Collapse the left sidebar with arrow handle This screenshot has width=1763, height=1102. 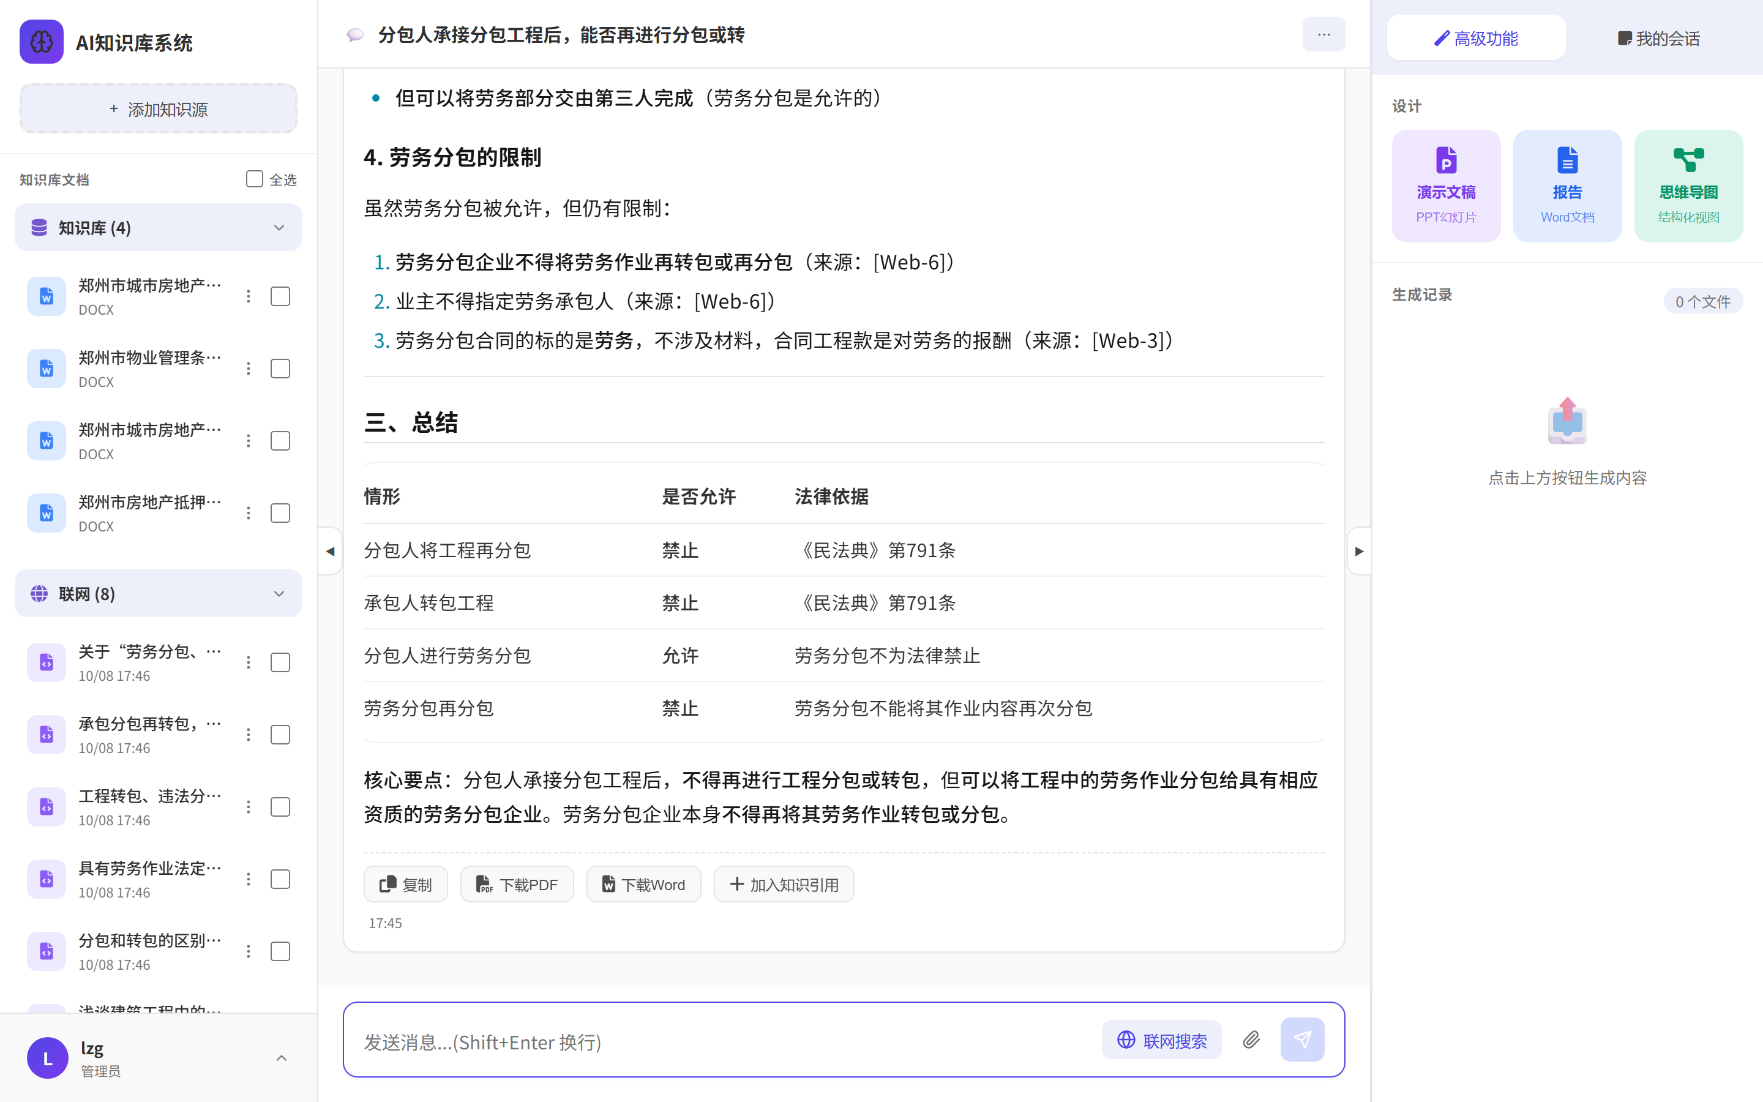(x=330, y=551)
